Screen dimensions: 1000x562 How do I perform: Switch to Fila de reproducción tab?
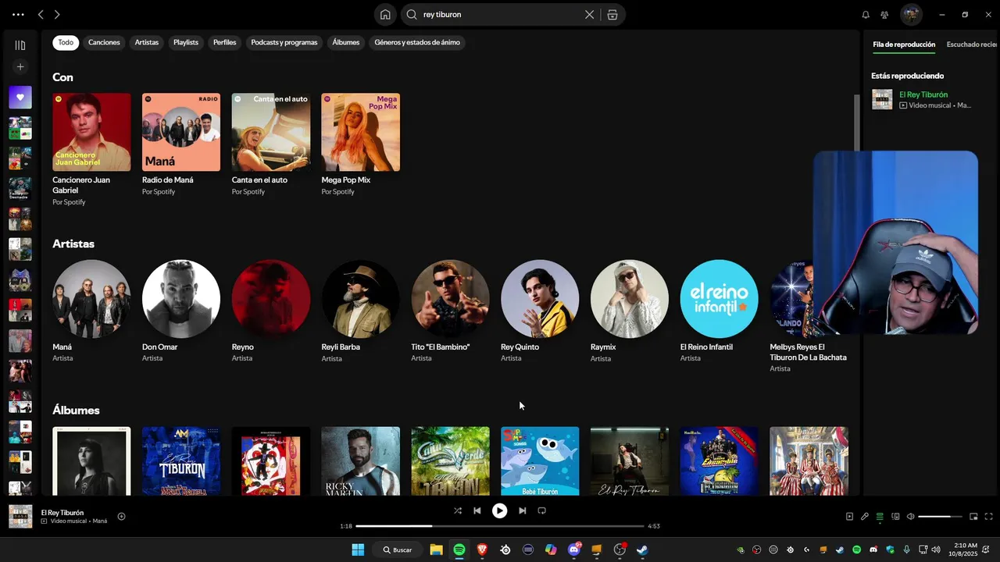tap(904, 44)
